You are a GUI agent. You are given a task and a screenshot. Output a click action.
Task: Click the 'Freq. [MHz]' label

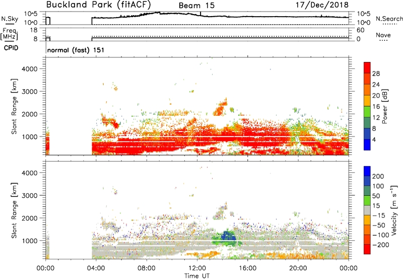point(9,34)
